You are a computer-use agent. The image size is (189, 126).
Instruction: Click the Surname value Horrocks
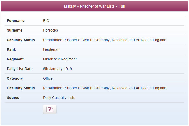pyautogui.click(x=50, y=30)
